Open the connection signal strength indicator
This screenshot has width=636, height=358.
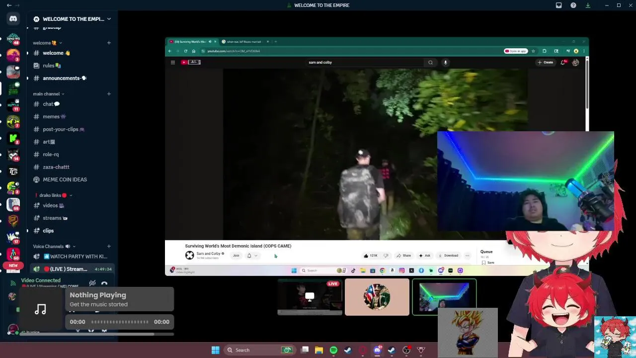(x=14, y=282)
